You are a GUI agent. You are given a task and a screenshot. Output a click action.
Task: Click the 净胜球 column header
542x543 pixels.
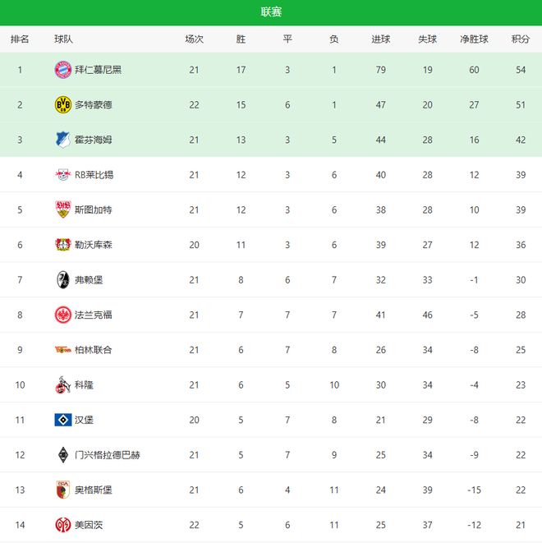(x=474, y=39)
